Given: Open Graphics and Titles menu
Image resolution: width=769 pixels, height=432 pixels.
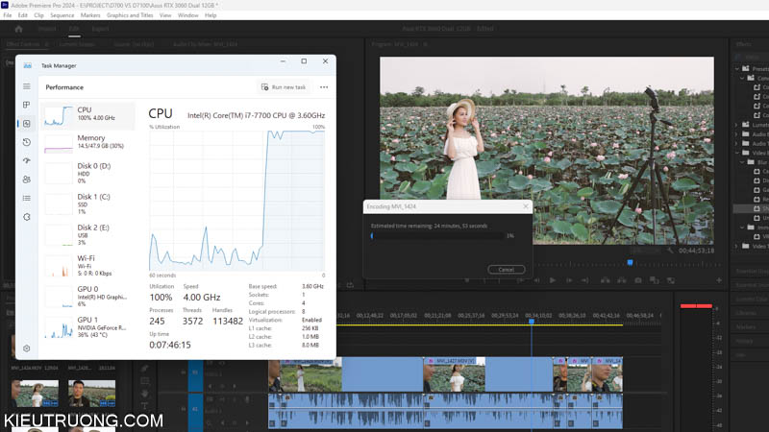Looking at the screenshot, I should (130, 15).
